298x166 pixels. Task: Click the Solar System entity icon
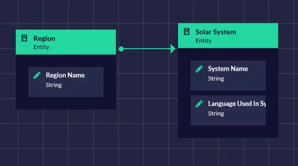(x=187, y=32)
